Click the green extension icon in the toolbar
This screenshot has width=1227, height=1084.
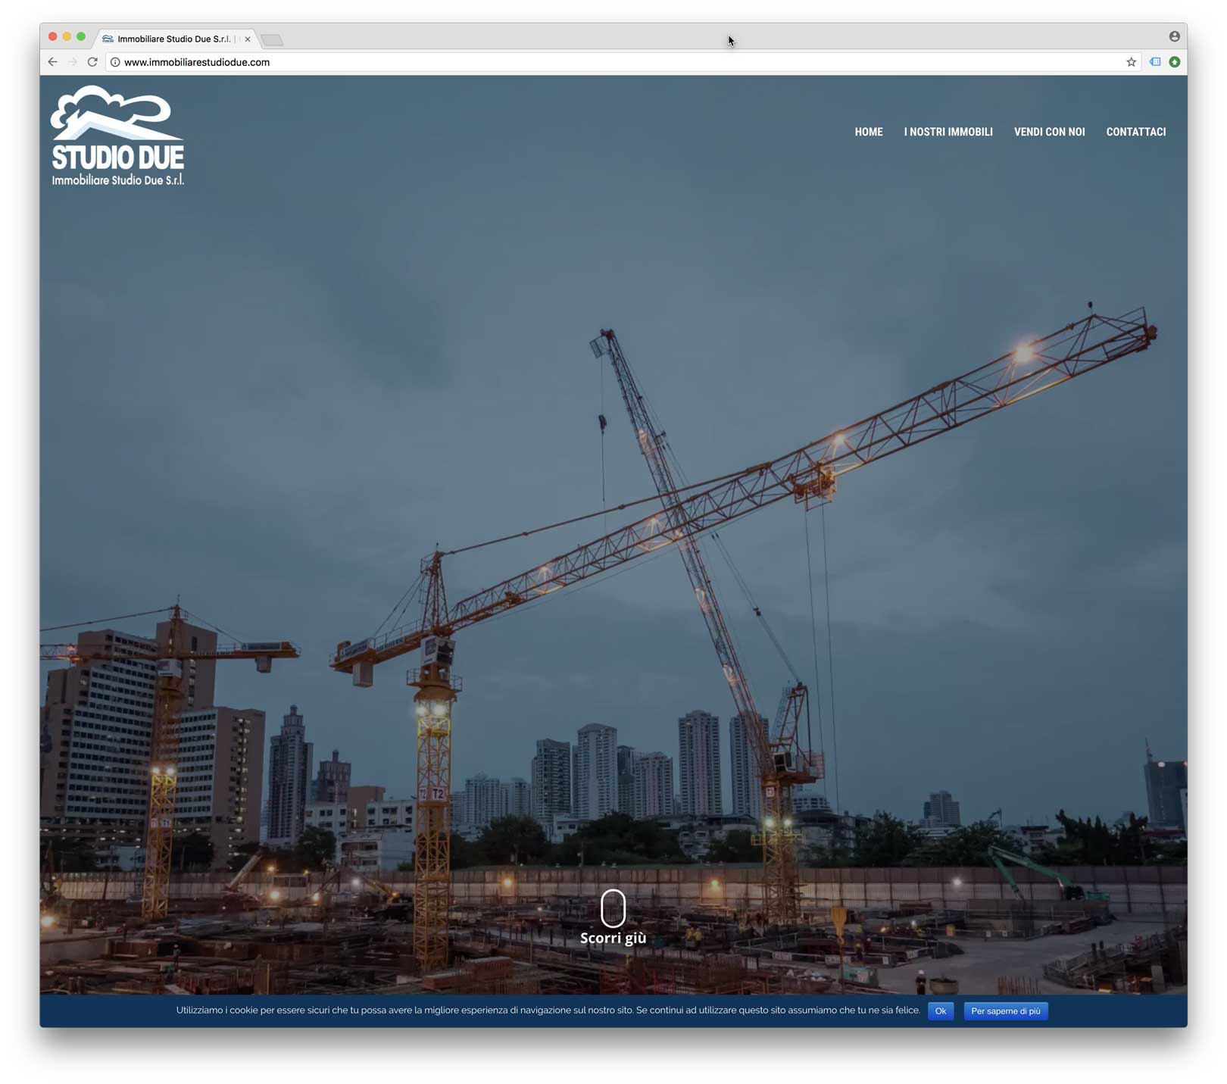[1174, 62]
